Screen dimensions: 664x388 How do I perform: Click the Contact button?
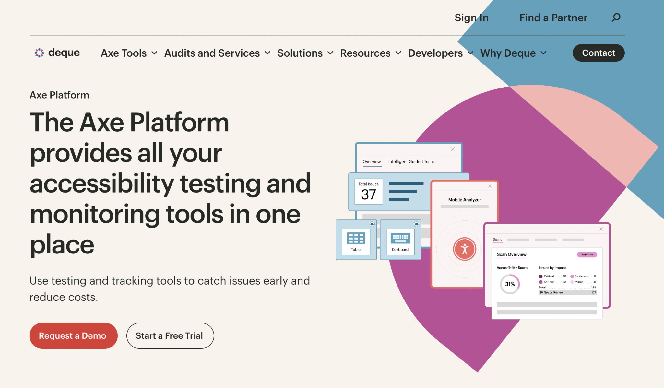click(x=599, y=53)
